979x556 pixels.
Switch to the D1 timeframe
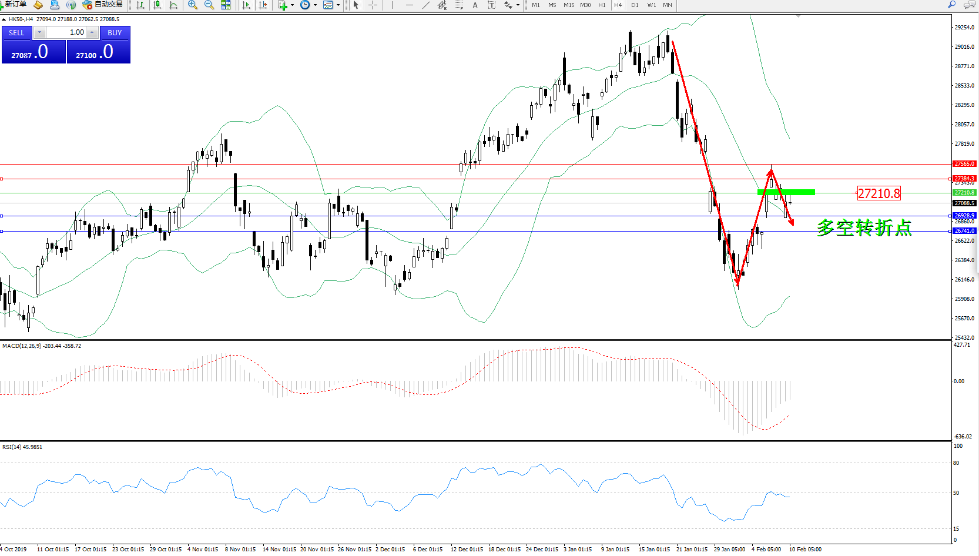[x=635, y=5]
